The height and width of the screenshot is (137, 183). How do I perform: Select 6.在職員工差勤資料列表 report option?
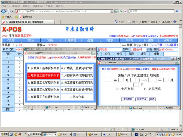coord(77,68)
